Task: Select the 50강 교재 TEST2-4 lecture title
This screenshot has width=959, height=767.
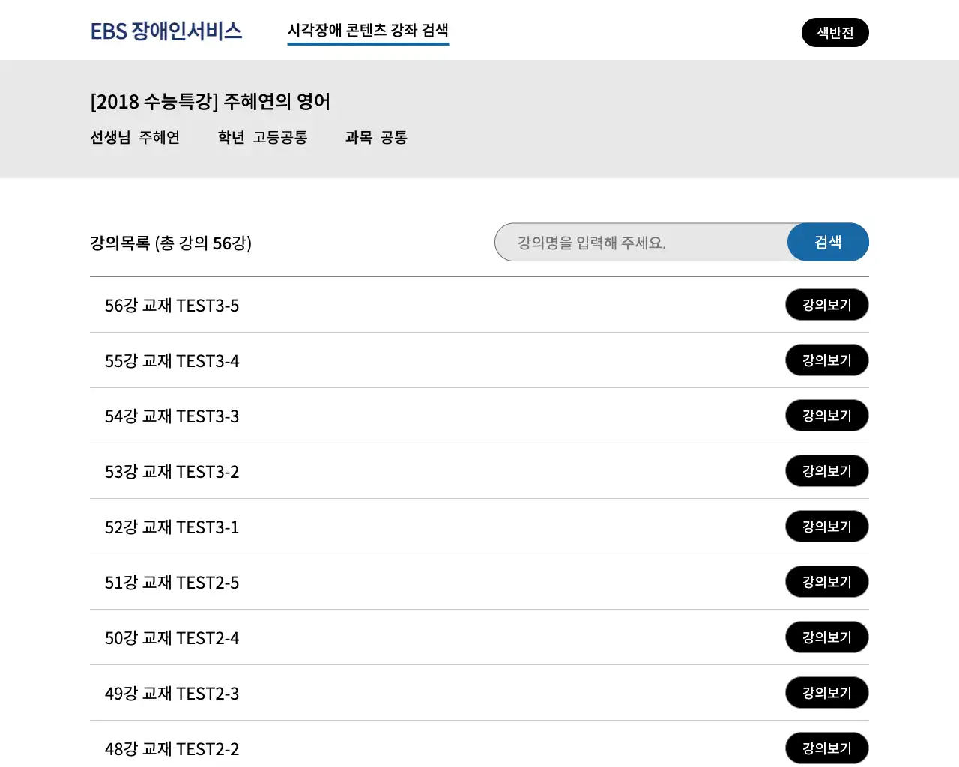Action: [172, 638]
